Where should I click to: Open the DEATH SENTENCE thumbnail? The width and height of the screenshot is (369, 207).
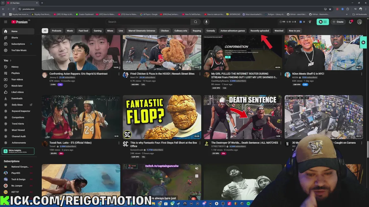243,117
